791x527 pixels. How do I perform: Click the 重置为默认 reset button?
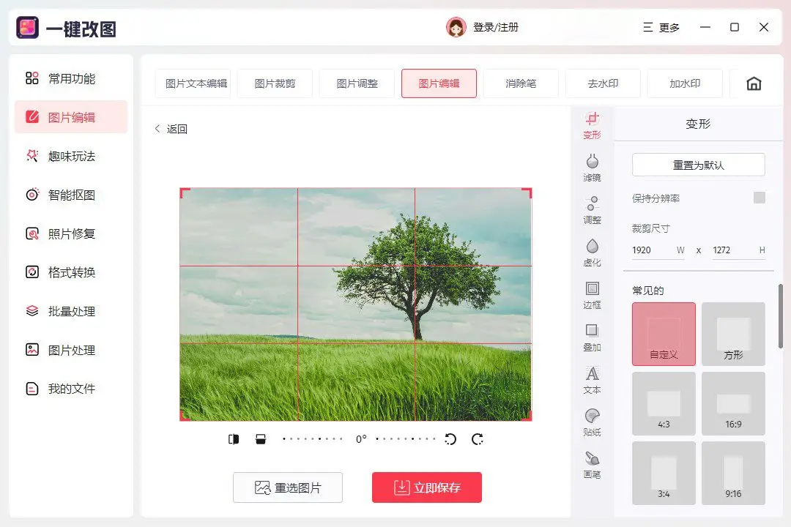[x=697, y=164]
